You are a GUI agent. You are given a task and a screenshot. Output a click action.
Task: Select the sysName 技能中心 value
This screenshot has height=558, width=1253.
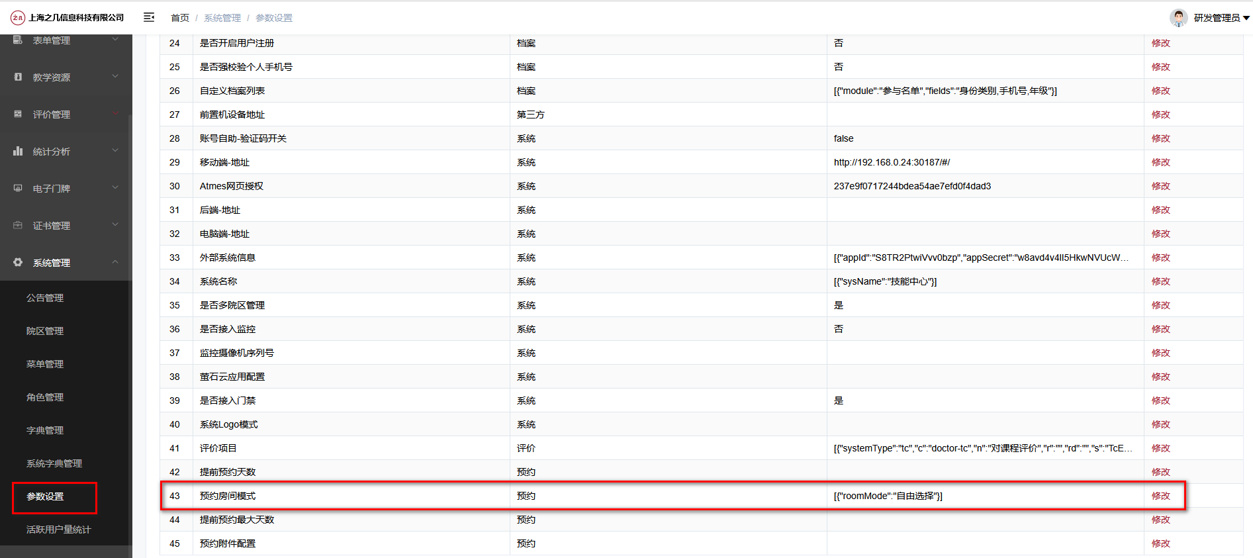click(x=886, y=281)
